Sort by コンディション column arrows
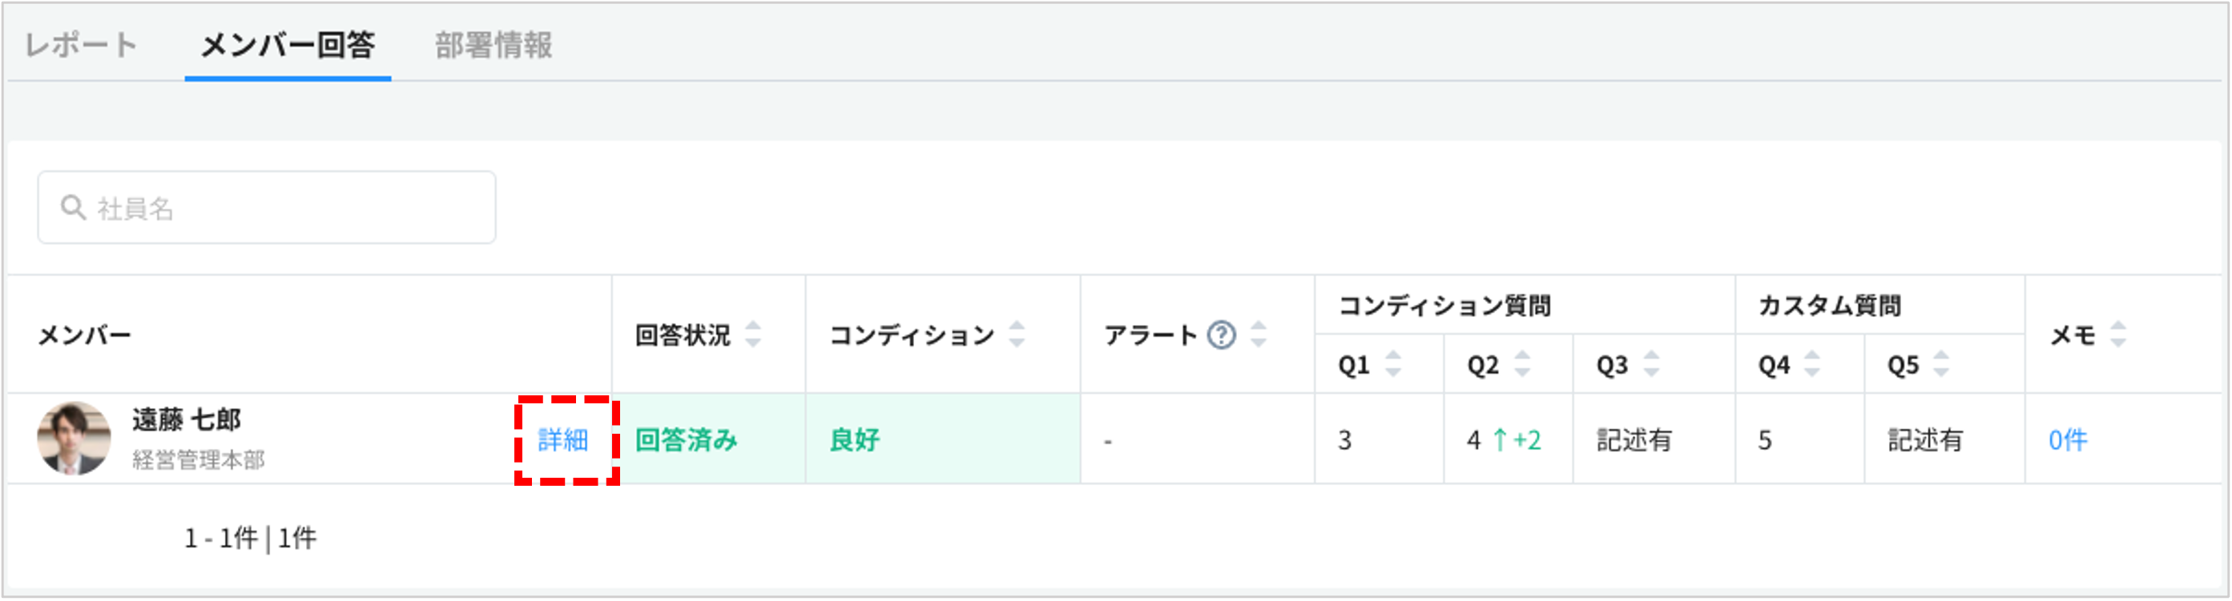This screenshot has width=2232, height=601. [1017, 335]
